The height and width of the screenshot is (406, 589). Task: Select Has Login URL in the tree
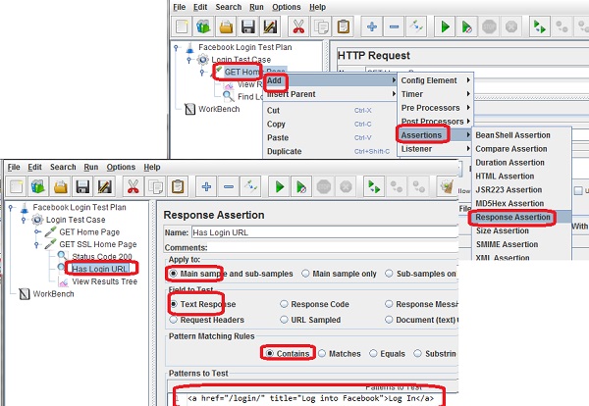click(101, 269)
